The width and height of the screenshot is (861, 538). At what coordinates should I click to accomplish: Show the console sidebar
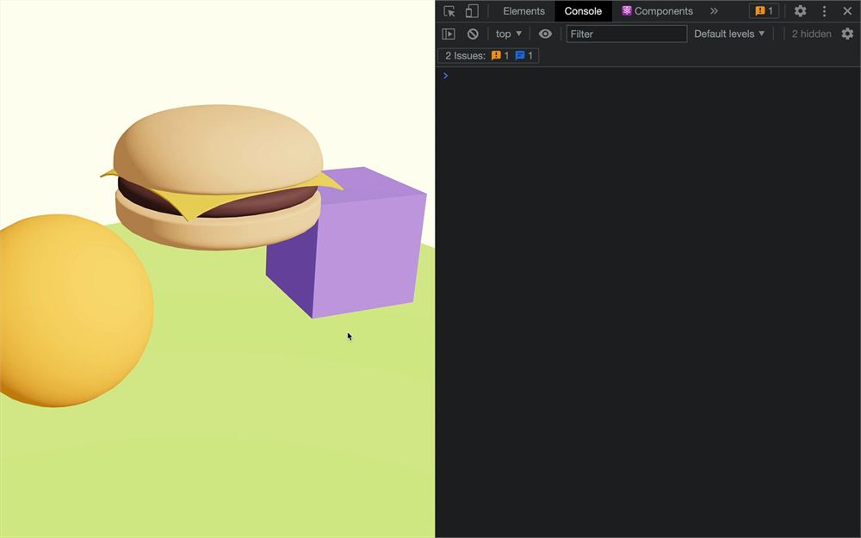(x=449, y=34)
